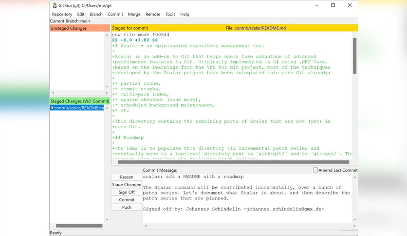Open the Remote menu
The image size is (407, 236).
[153, 14]
